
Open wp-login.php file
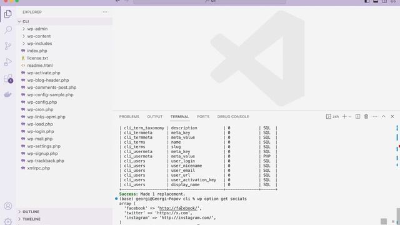pos(41,131)
